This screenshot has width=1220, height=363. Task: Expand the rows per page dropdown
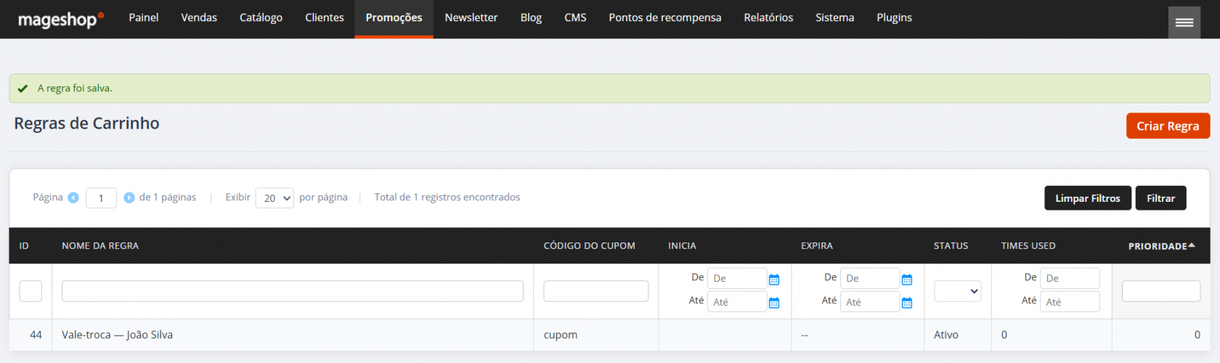coord(274,198)
